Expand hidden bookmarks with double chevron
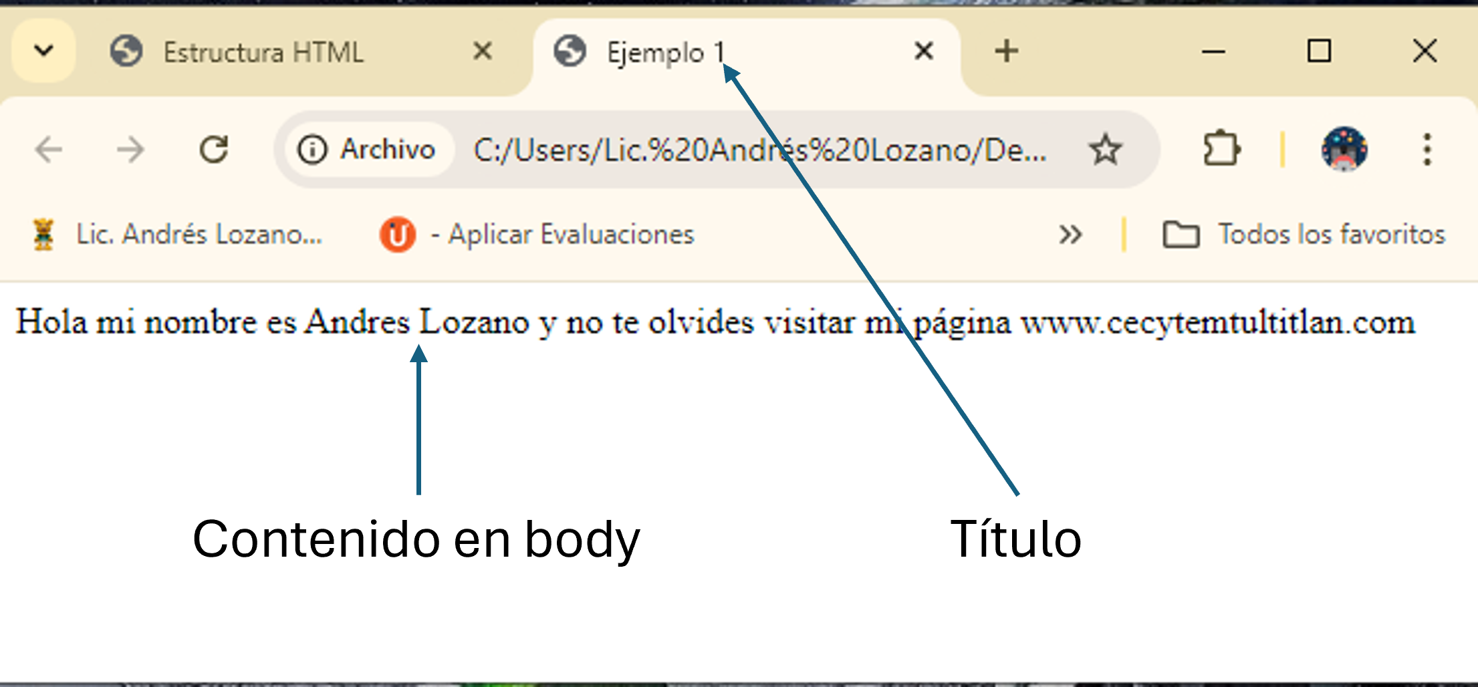Screen dimensions: 1478x687 (x=1070, y=235)
